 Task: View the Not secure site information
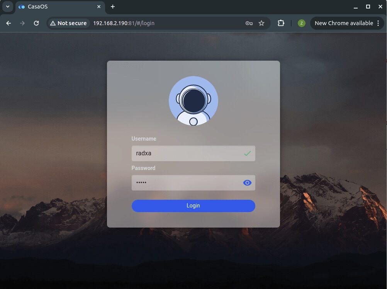(x=68, y=23)
